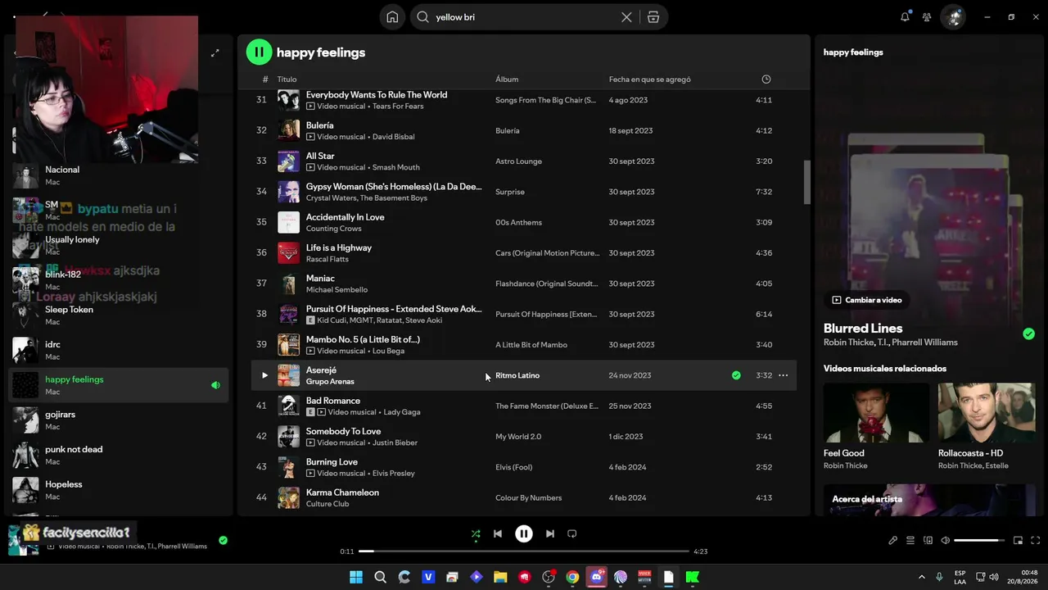1048x590 pixels.
Task: Open File Explorer from the taskbar
Action: click(x=500, y=577)
